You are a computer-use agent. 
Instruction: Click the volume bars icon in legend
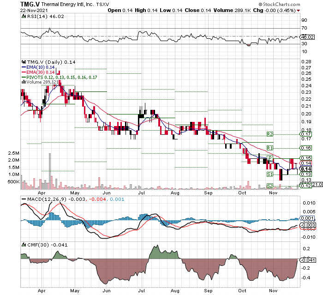tap(24, 82)
